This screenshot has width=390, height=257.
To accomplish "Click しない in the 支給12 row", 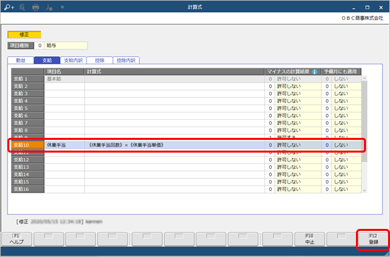I will point(347,160).
